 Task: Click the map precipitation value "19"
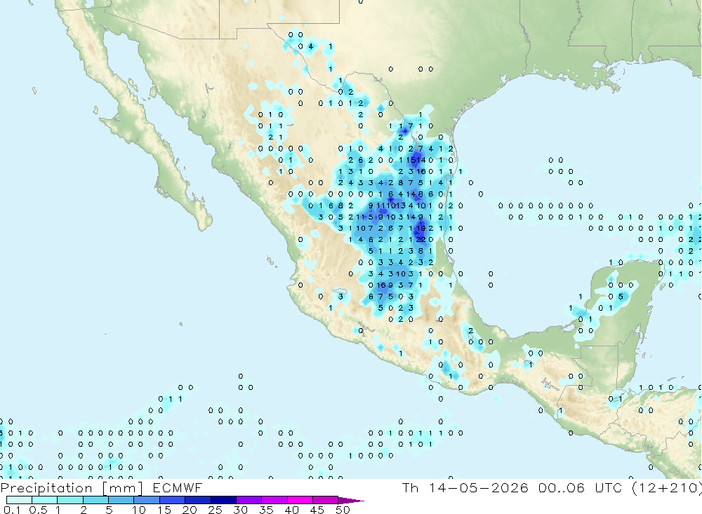420,228
